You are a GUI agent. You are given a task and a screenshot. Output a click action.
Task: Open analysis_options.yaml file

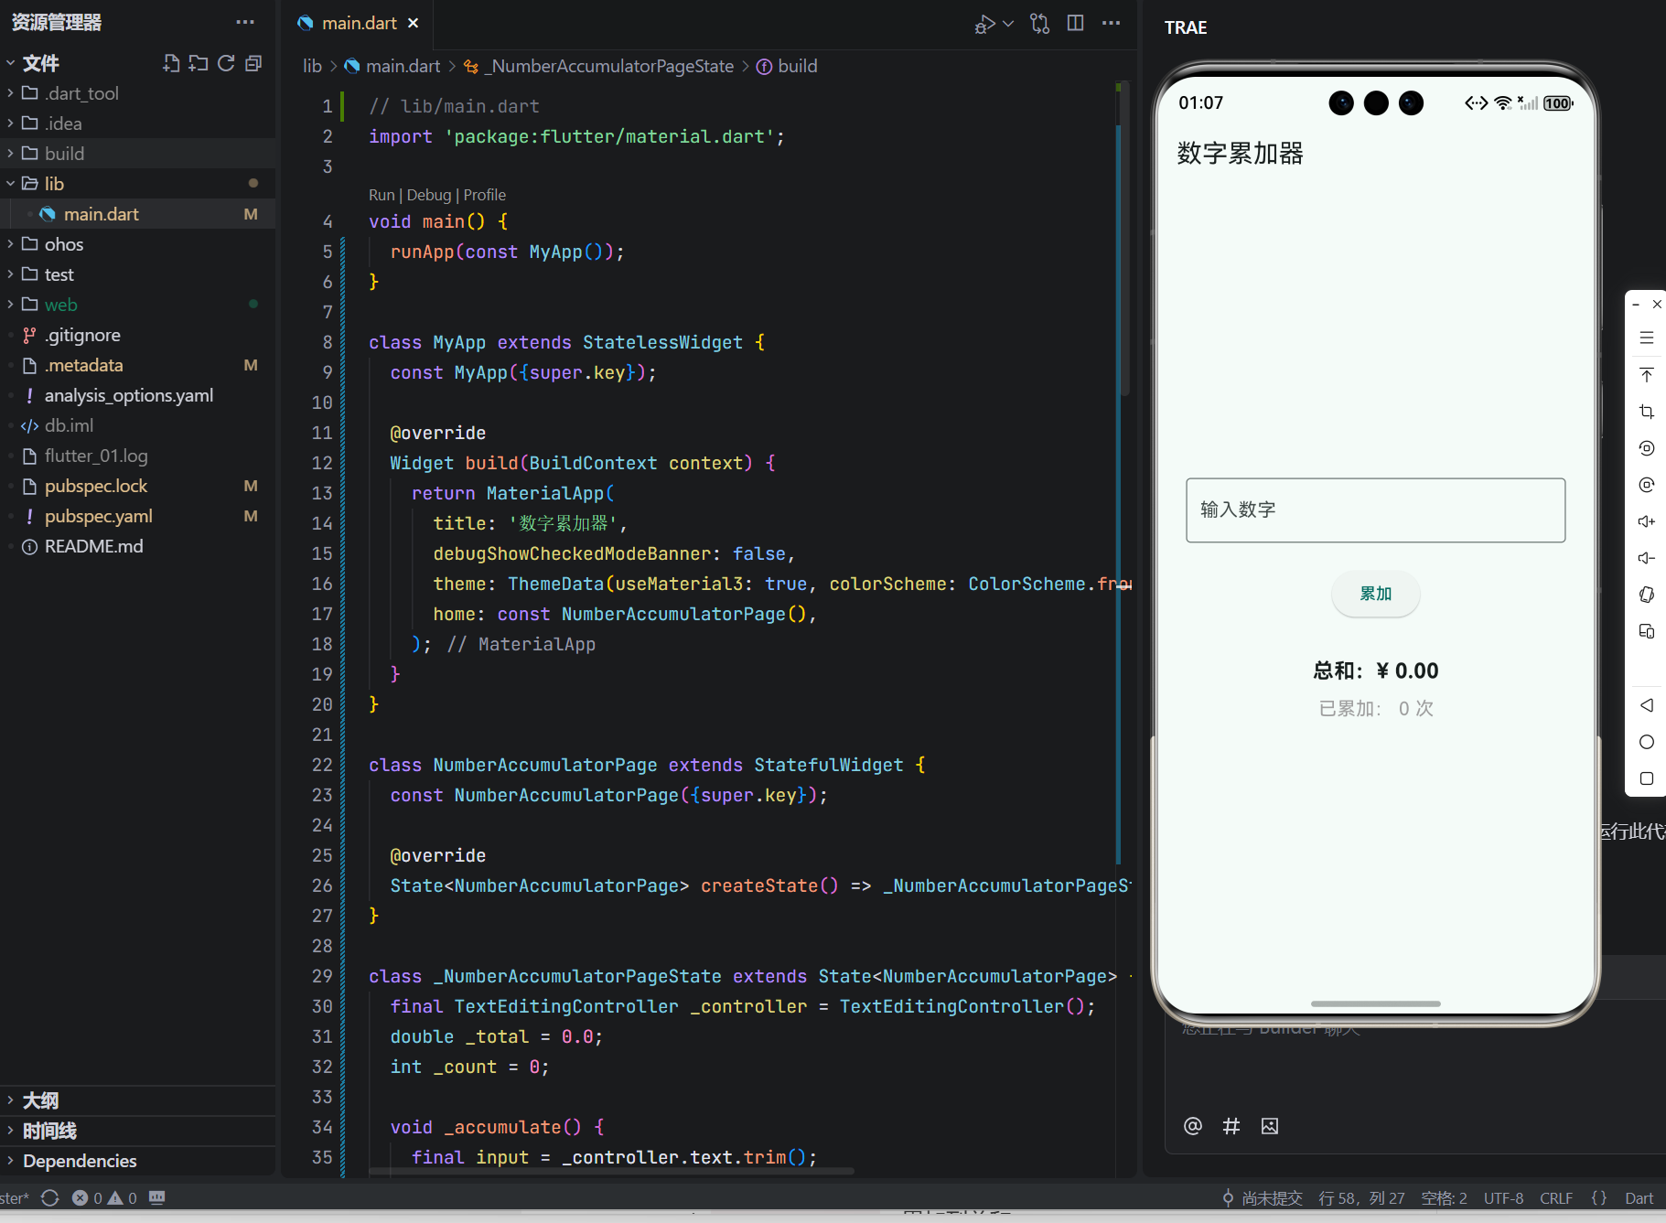(137, 395)
